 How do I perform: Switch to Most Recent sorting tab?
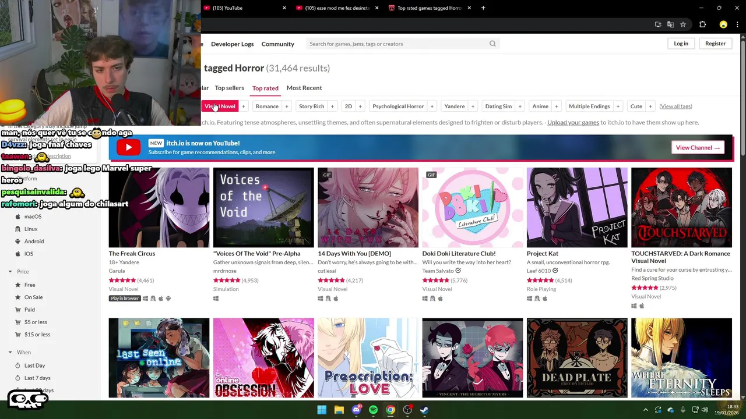(x=304, y=88)
